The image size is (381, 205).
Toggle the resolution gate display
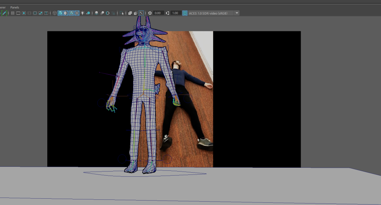[x=24, y=13]
